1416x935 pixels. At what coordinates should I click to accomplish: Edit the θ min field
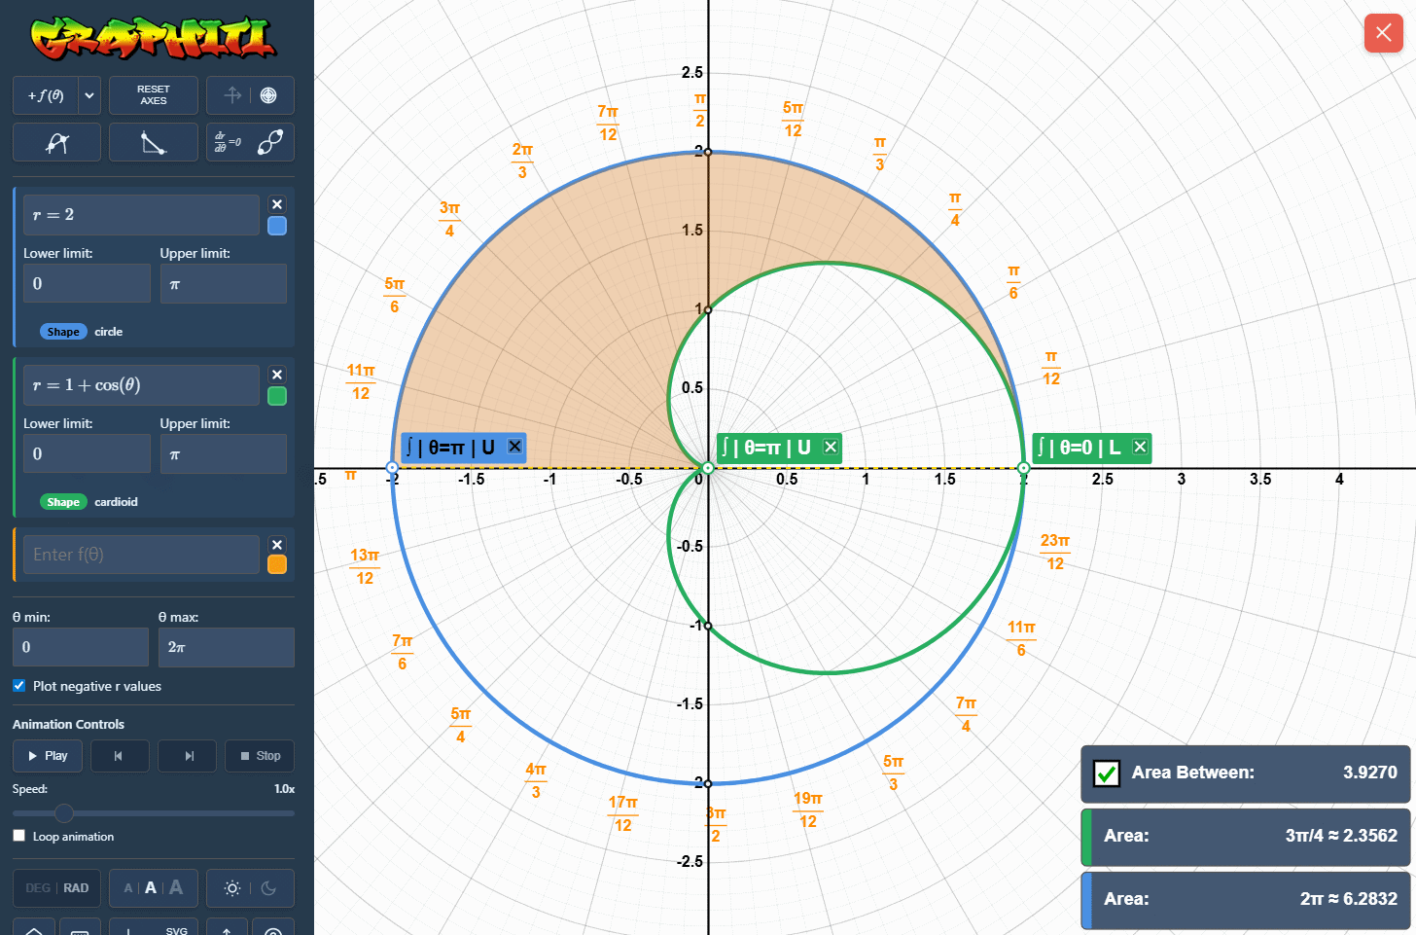click(80, 647)
